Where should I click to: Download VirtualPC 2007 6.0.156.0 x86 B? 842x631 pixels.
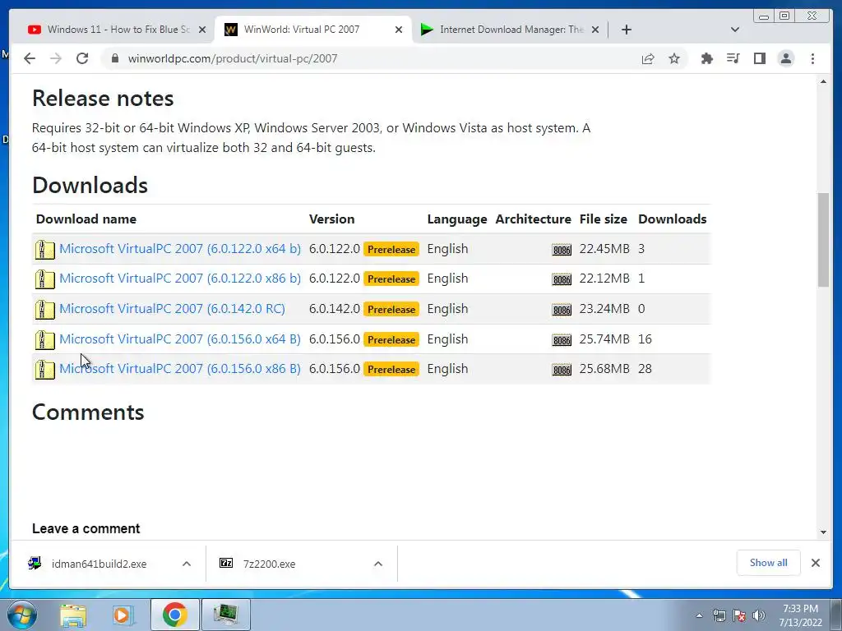[x=180, y=369]
